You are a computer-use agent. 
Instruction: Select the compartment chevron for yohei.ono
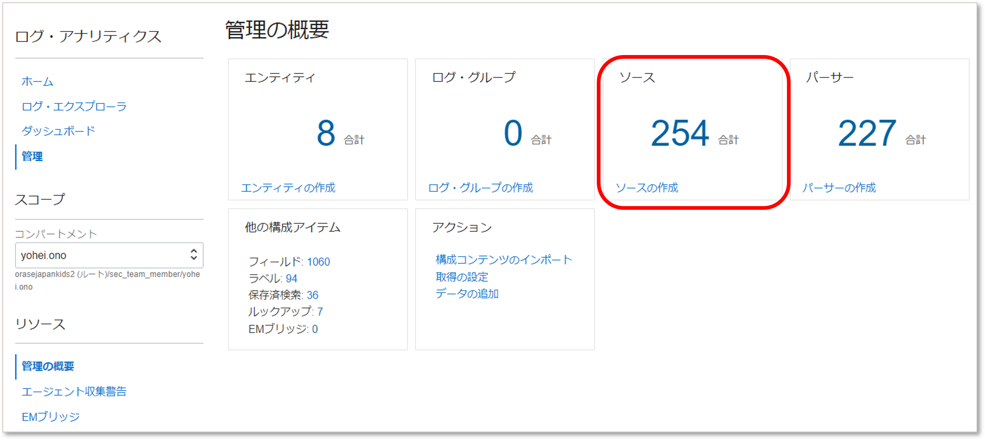194,255
